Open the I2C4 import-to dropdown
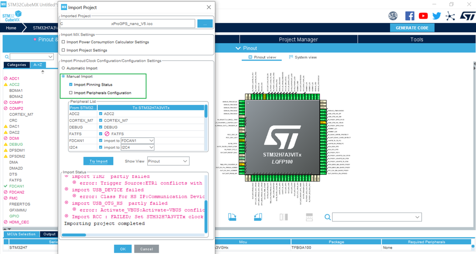The height and width of the screenshot is (254, 476). click(x=138, y=147)
